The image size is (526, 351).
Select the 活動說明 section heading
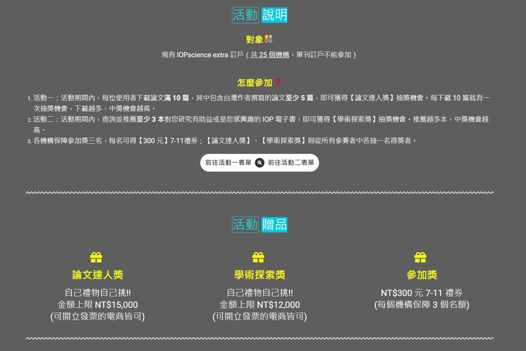[x=259, y=15]
